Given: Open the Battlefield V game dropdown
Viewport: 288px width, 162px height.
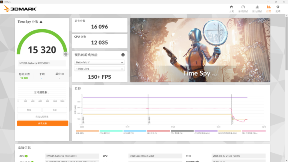Looking at the screenshot, I should pyautogui.click(x=100, y=62).
